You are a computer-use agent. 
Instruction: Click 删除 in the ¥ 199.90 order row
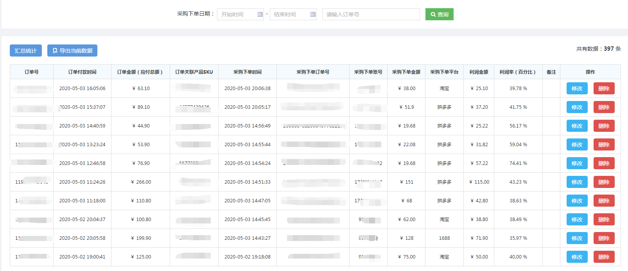(604, 238)
